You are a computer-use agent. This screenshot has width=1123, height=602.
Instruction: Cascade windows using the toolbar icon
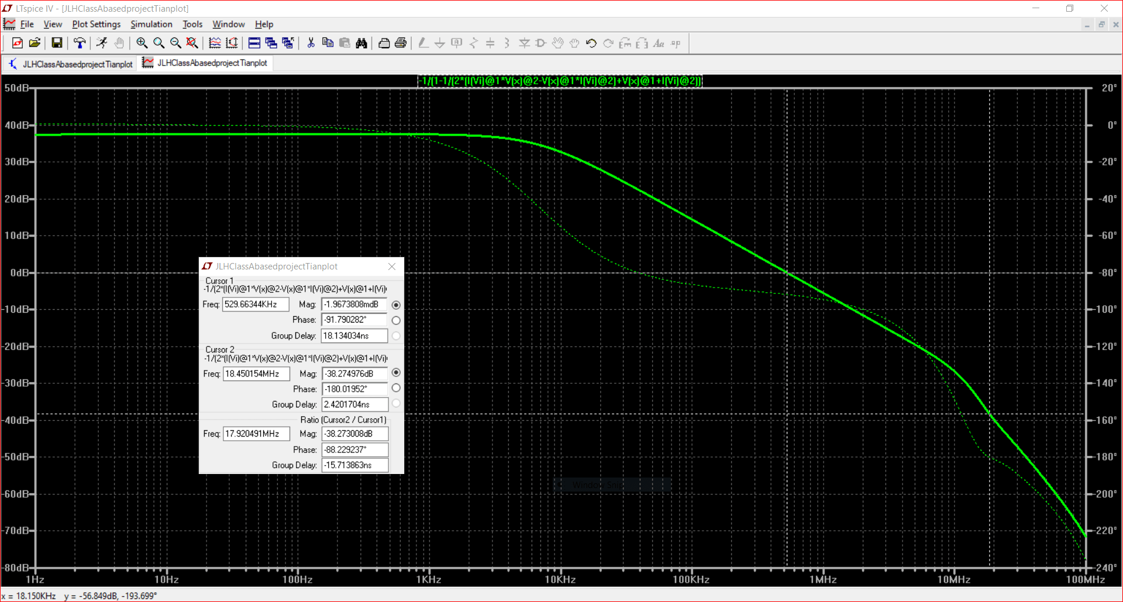[x=271, y=43]
